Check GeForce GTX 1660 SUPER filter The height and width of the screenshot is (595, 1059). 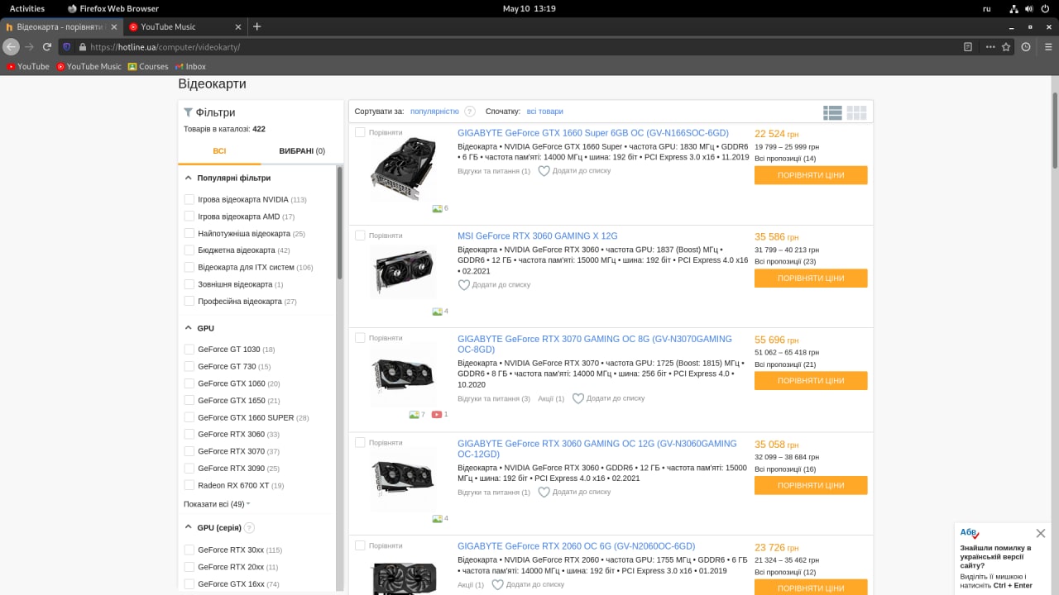(x=189, y=417)
